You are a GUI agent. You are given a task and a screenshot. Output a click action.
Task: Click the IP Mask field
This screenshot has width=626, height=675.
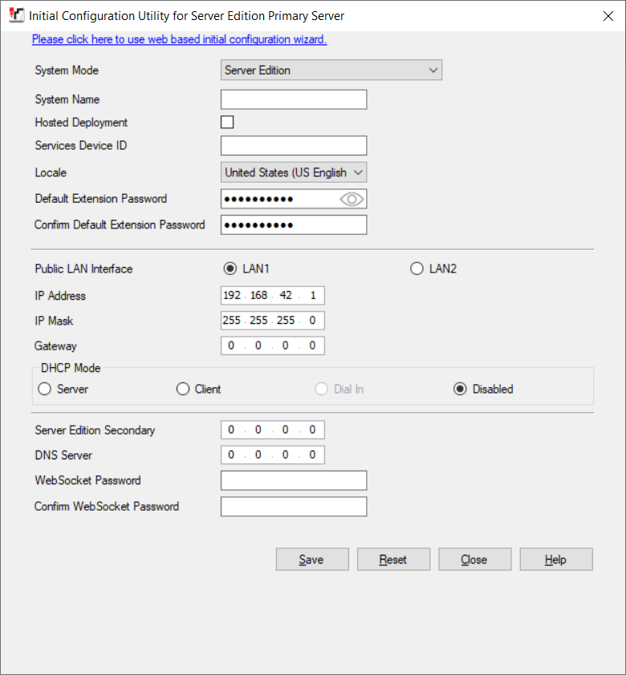273,321
